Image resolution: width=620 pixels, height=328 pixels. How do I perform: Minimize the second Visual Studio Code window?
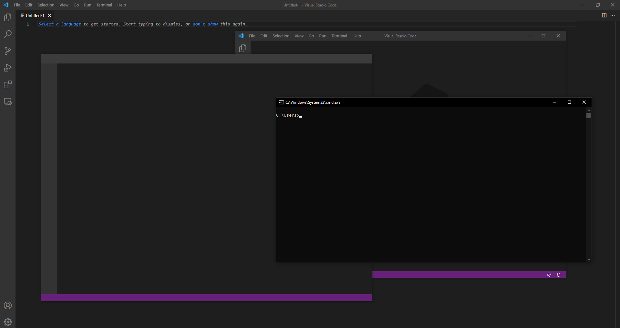click(529, 36)
